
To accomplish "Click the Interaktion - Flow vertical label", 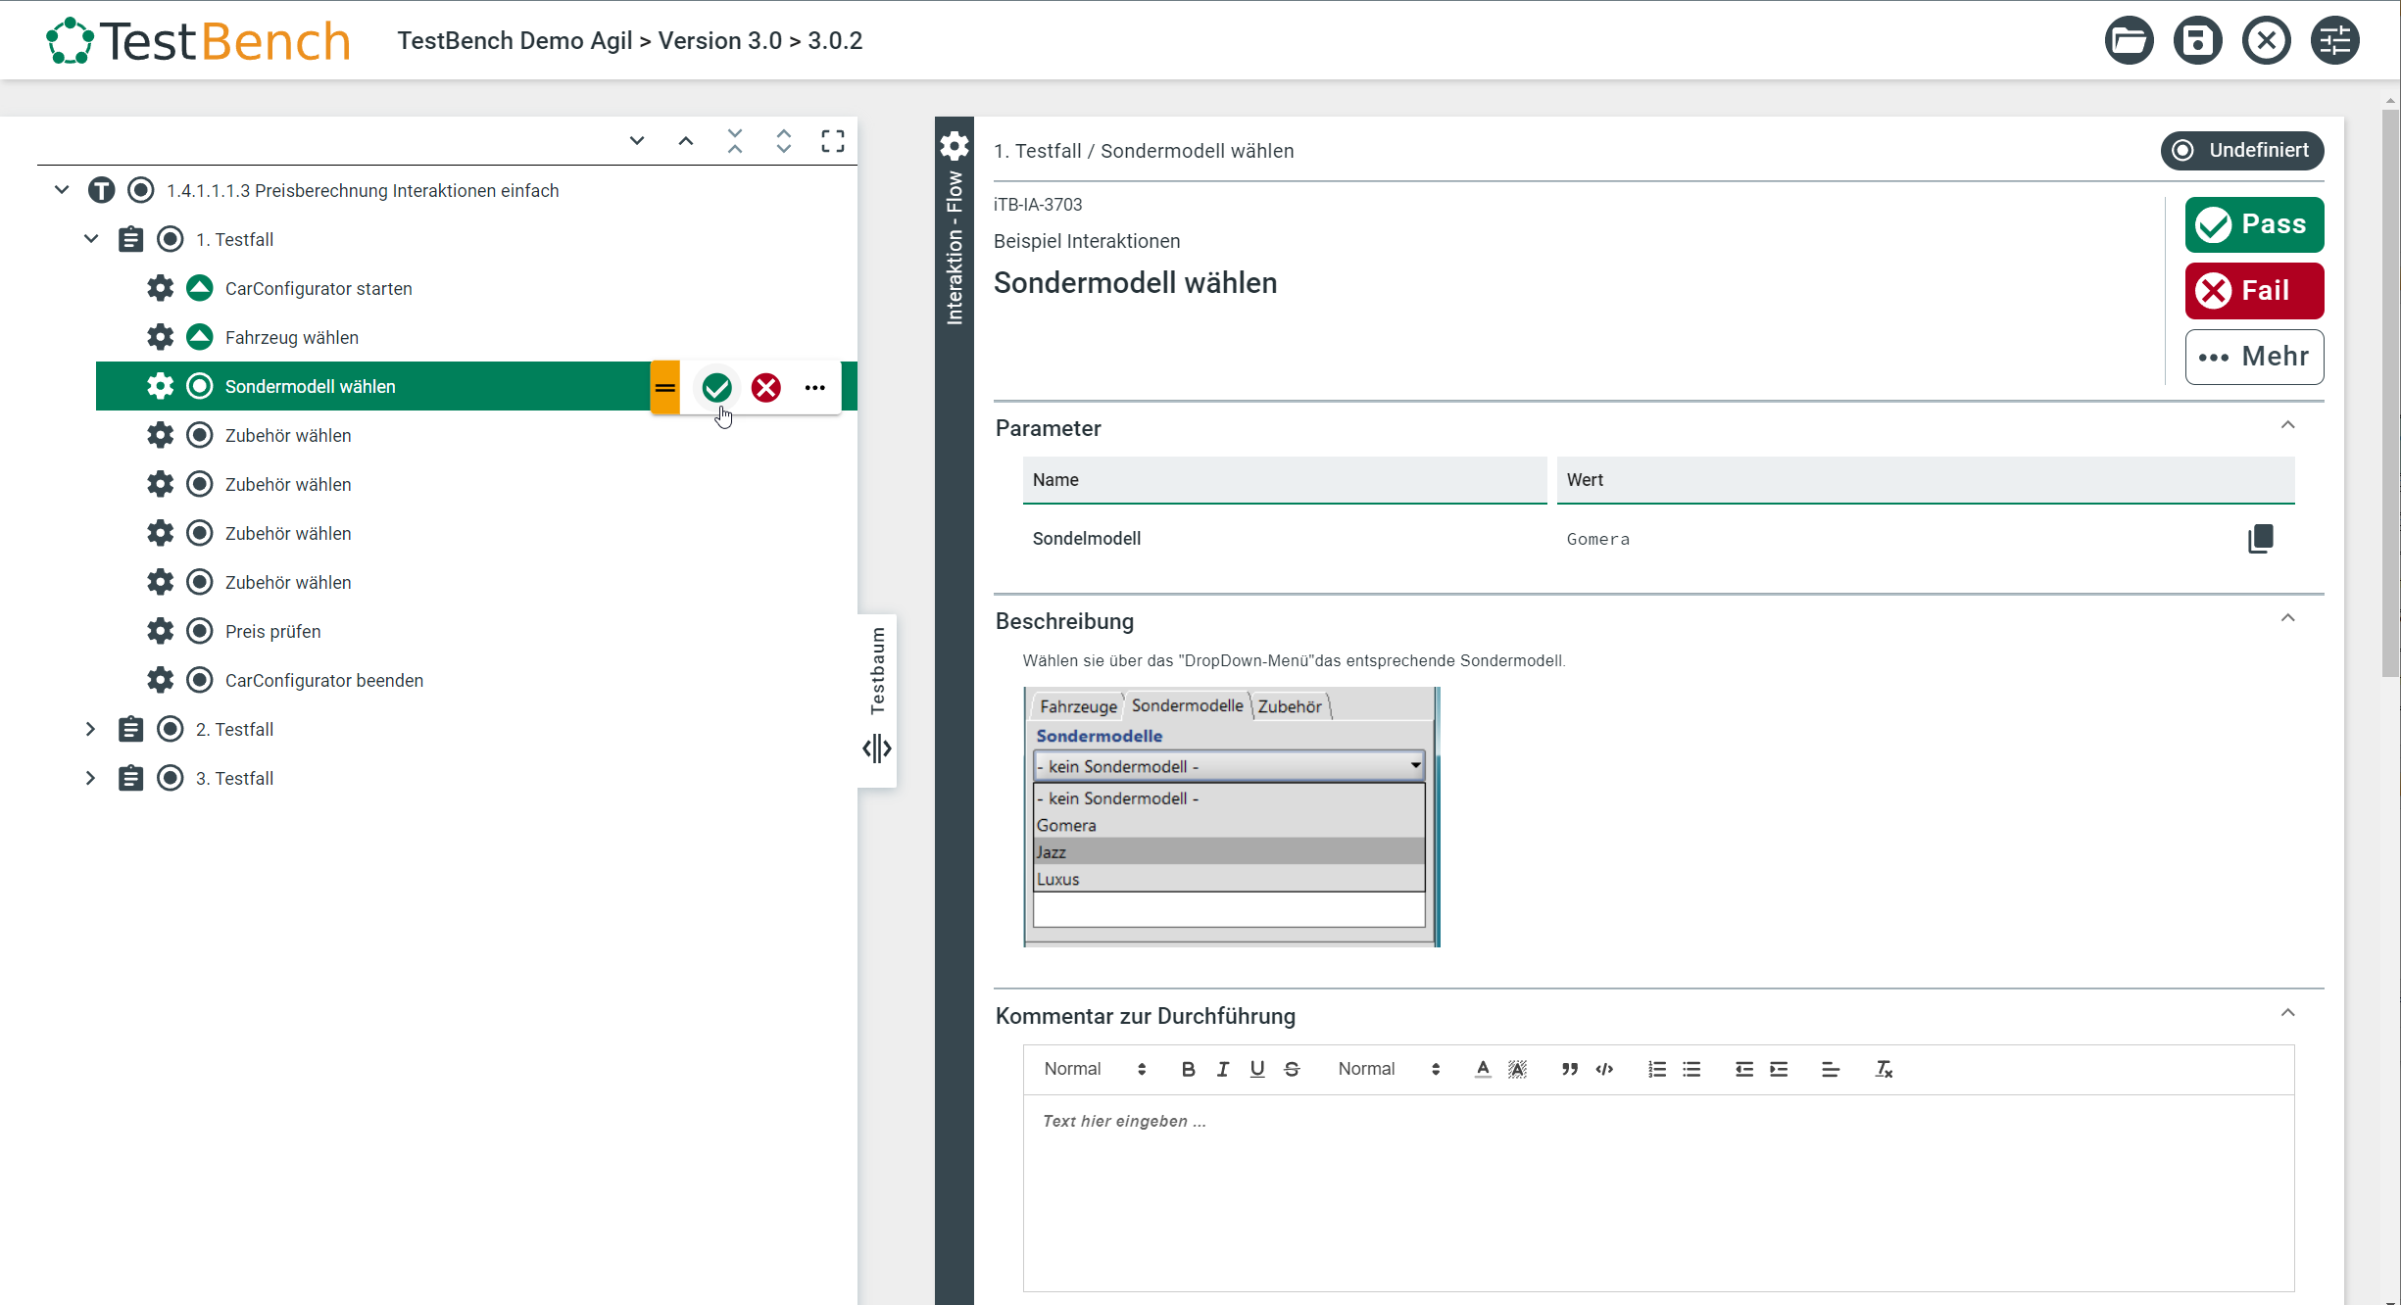I will click(955, 248).
